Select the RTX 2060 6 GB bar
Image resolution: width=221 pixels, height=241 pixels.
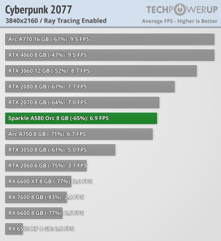46,166
